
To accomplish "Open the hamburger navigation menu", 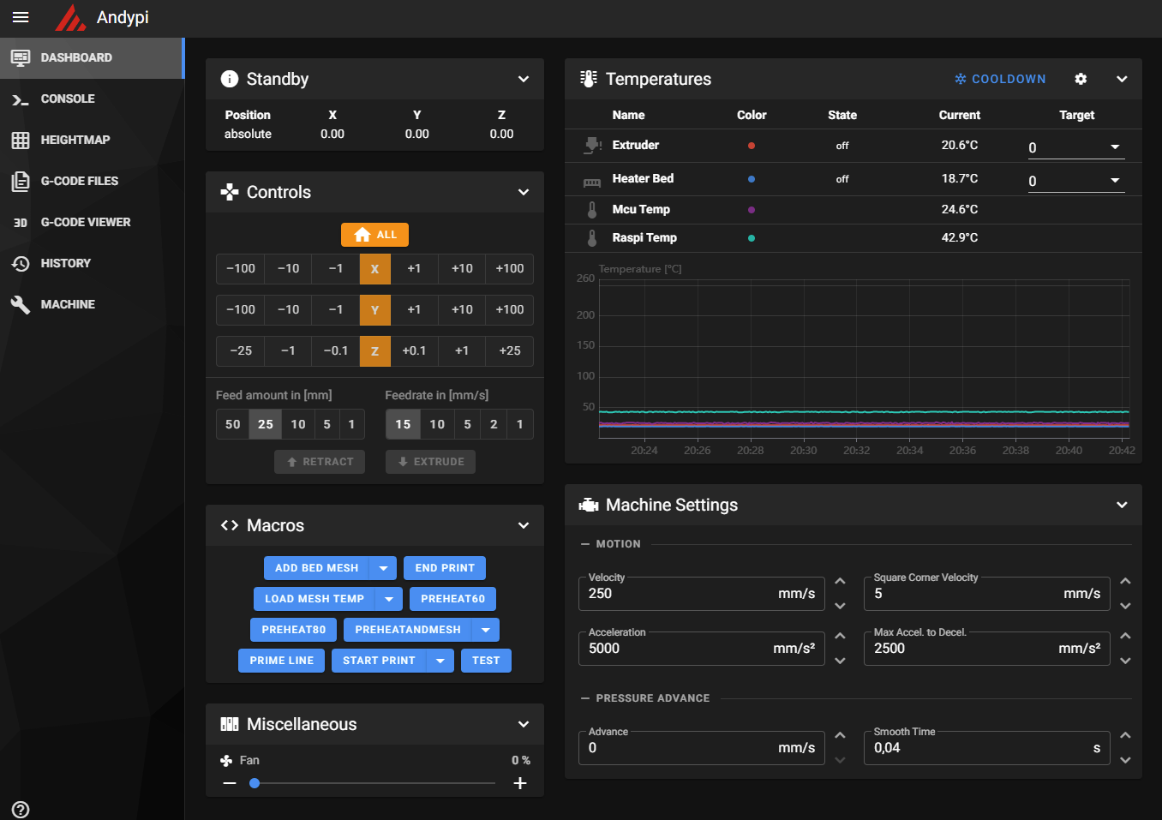I will [x=21, y=17].
